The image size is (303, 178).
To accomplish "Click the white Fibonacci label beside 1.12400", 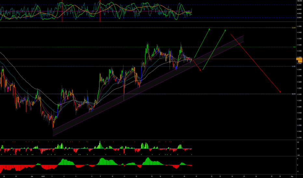I will (294, 94).
